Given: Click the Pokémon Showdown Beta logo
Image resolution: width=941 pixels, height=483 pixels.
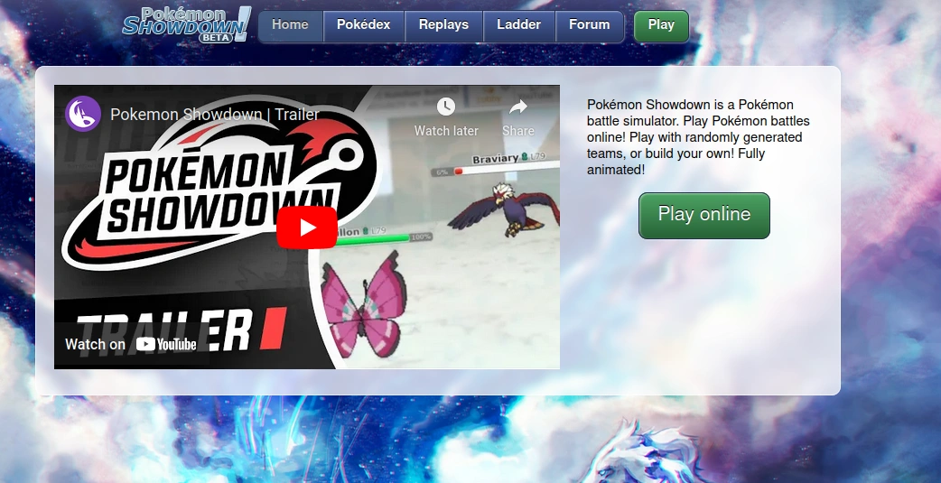Looking at the screenshot, I should coord(185,25).
